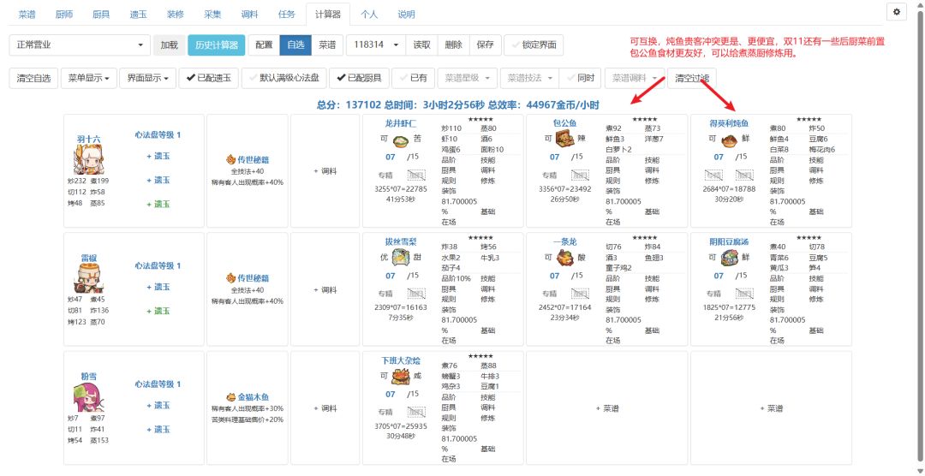
Task: Expand 界面显示 dropdown menu
Action: tap(147, 78)
